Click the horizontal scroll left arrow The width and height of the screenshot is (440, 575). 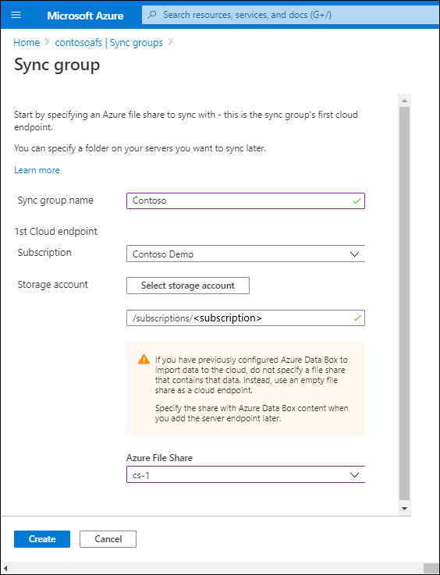(5, 568)
